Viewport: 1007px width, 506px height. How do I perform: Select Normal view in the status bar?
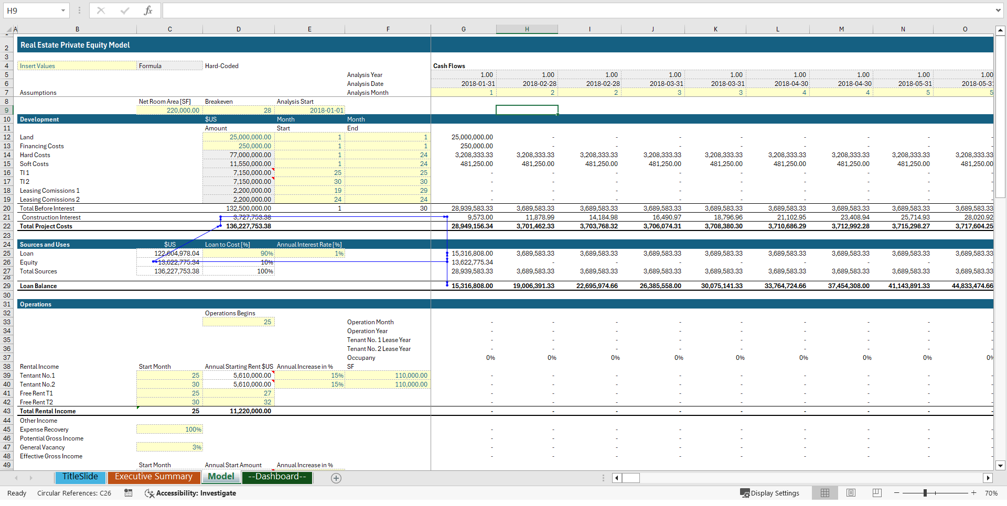click(x=824, y=493)
